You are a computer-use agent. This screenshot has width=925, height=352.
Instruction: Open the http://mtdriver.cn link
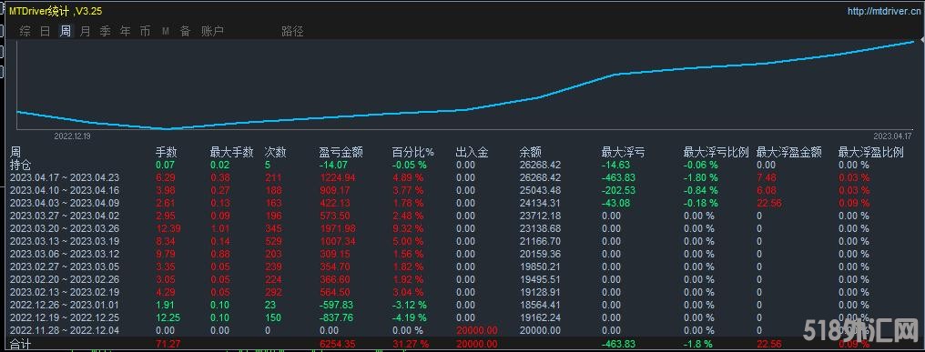(883, 11)
